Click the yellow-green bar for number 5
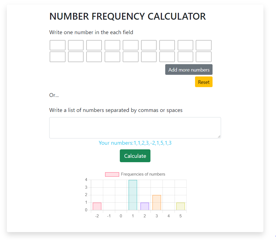 point(181,206)
